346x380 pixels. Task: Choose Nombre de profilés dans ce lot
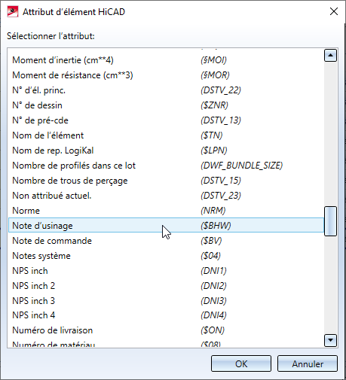[166, 166]
